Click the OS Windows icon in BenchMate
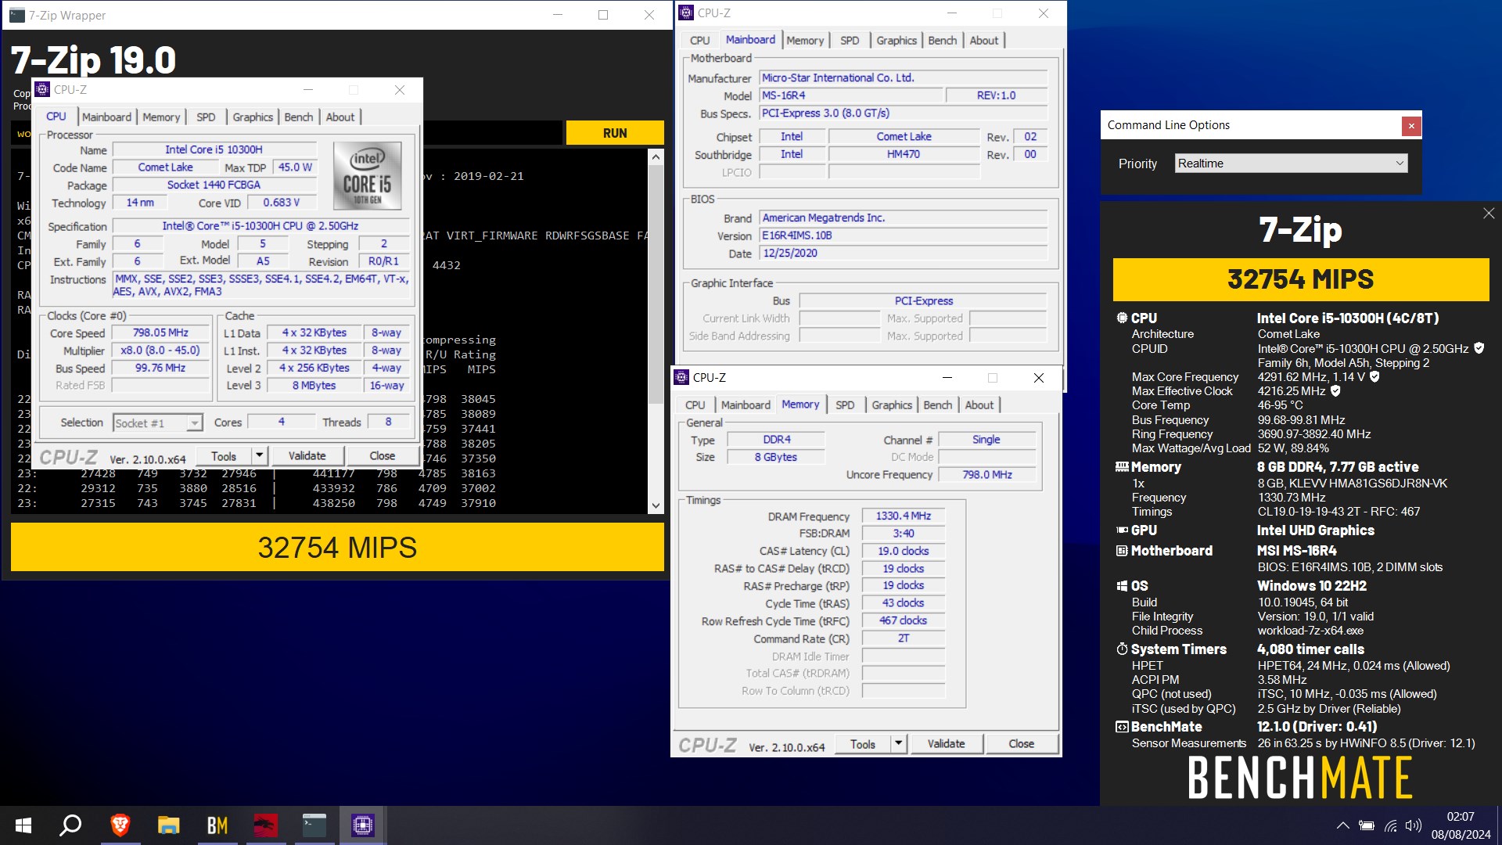This screenshot has width=1502, height=845. 1122,586
